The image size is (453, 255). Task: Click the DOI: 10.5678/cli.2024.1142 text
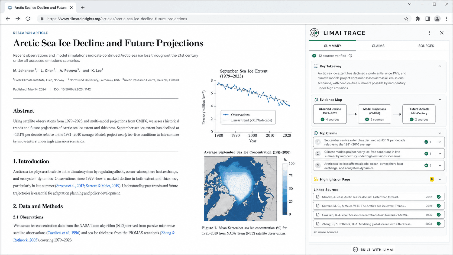pos(72,89)
